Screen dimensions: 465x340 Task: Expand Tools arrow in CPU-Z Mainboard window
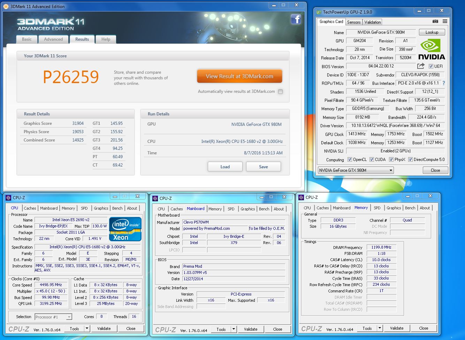[x=234, y=329]
